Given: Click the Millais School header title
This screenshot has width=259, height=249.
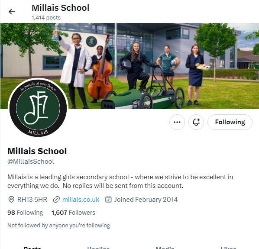Looking at the screenshot, I should tap(61, 8).
